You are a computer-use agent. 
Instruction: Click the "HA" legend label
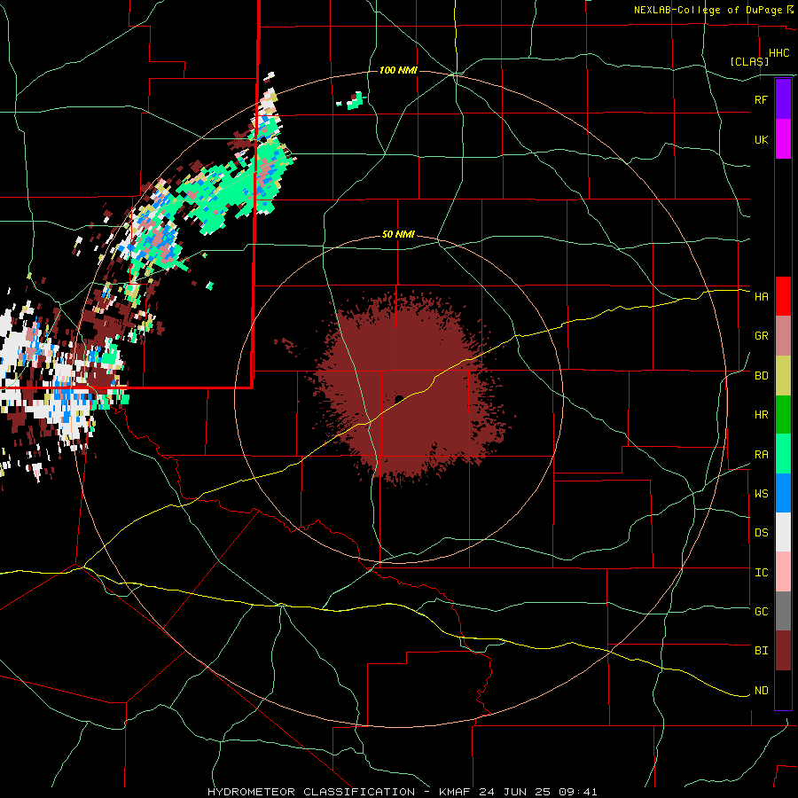pos(761,296)
